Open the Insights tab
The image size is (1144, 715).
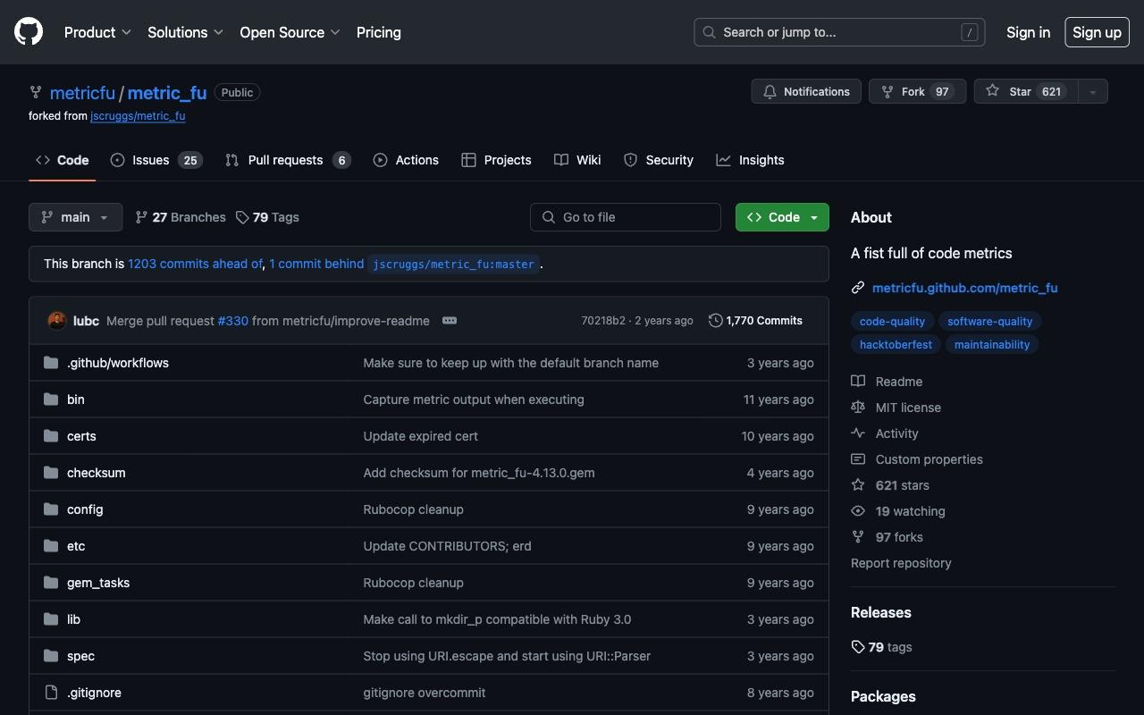750,160
